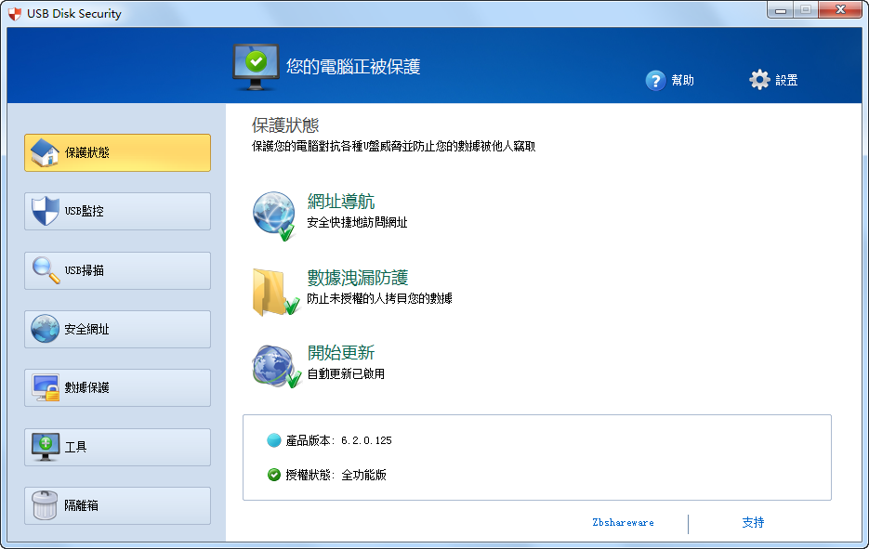Click the green check beside 授權狀態
Viewport: 869px width, 549px height.
274,475
